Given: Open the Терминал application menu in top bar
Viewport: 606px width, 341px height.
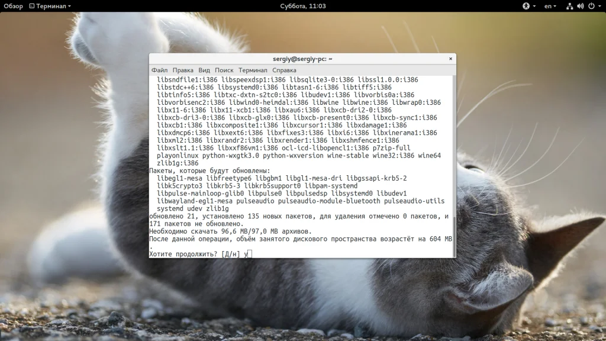Looking at the screenshot, I should (50, 6).
